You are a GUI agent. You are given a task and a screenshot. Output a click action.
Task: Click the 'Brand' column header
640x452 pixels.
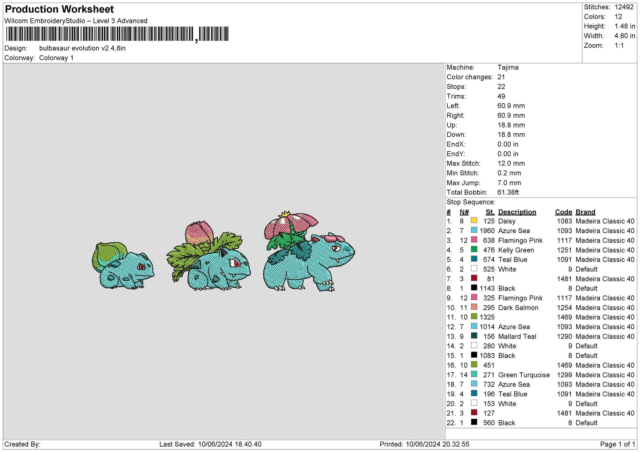pyautogui.click(x=586, y=212)
